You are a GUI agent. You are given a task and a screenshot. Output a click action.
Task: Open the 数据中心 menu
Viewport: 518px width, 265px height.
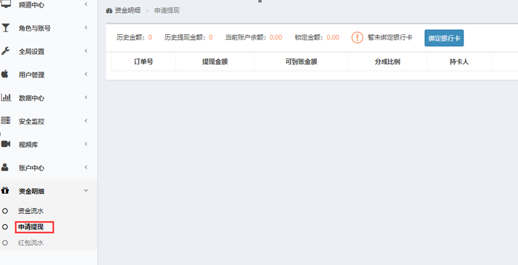click(32, 98)
